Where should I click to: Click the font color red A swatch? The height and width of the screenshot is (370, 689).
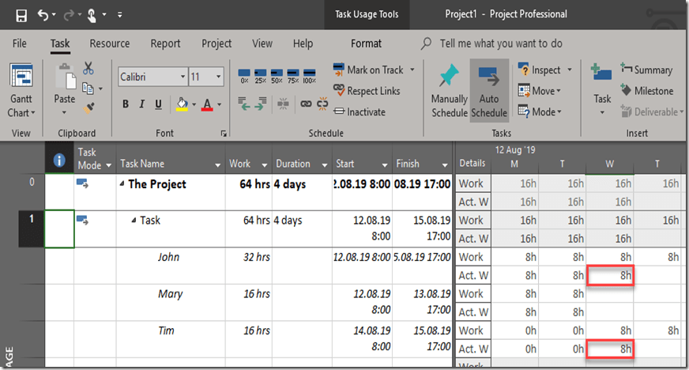click(x=207, y=104)
